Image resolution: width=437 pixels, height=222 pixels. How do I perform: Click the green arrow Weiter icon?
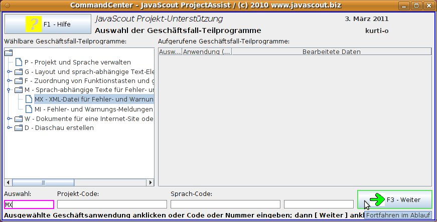pos(377,199)
